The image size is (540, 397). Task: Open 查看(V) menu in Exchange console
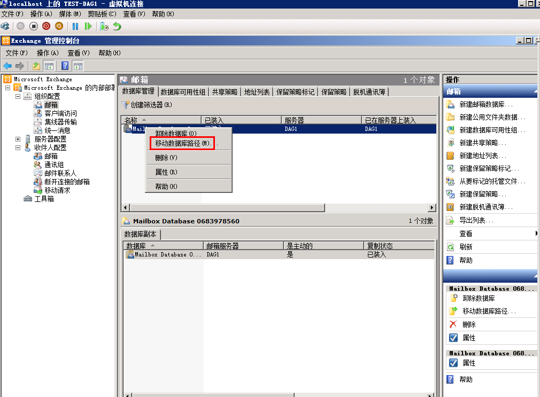click(79, 53)
